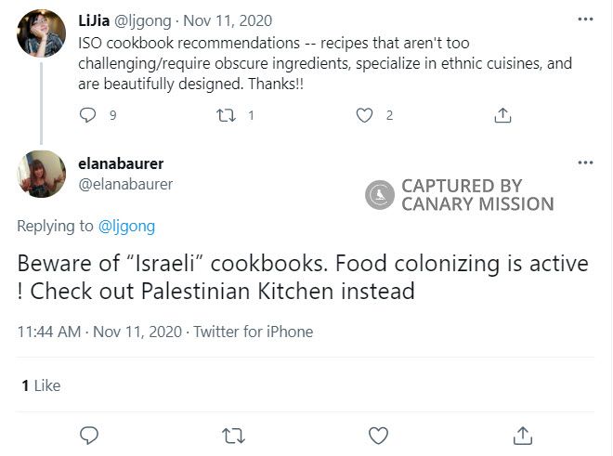613x456 pixels.
Task: Click the LiJia display name
Action: point(96,18)
